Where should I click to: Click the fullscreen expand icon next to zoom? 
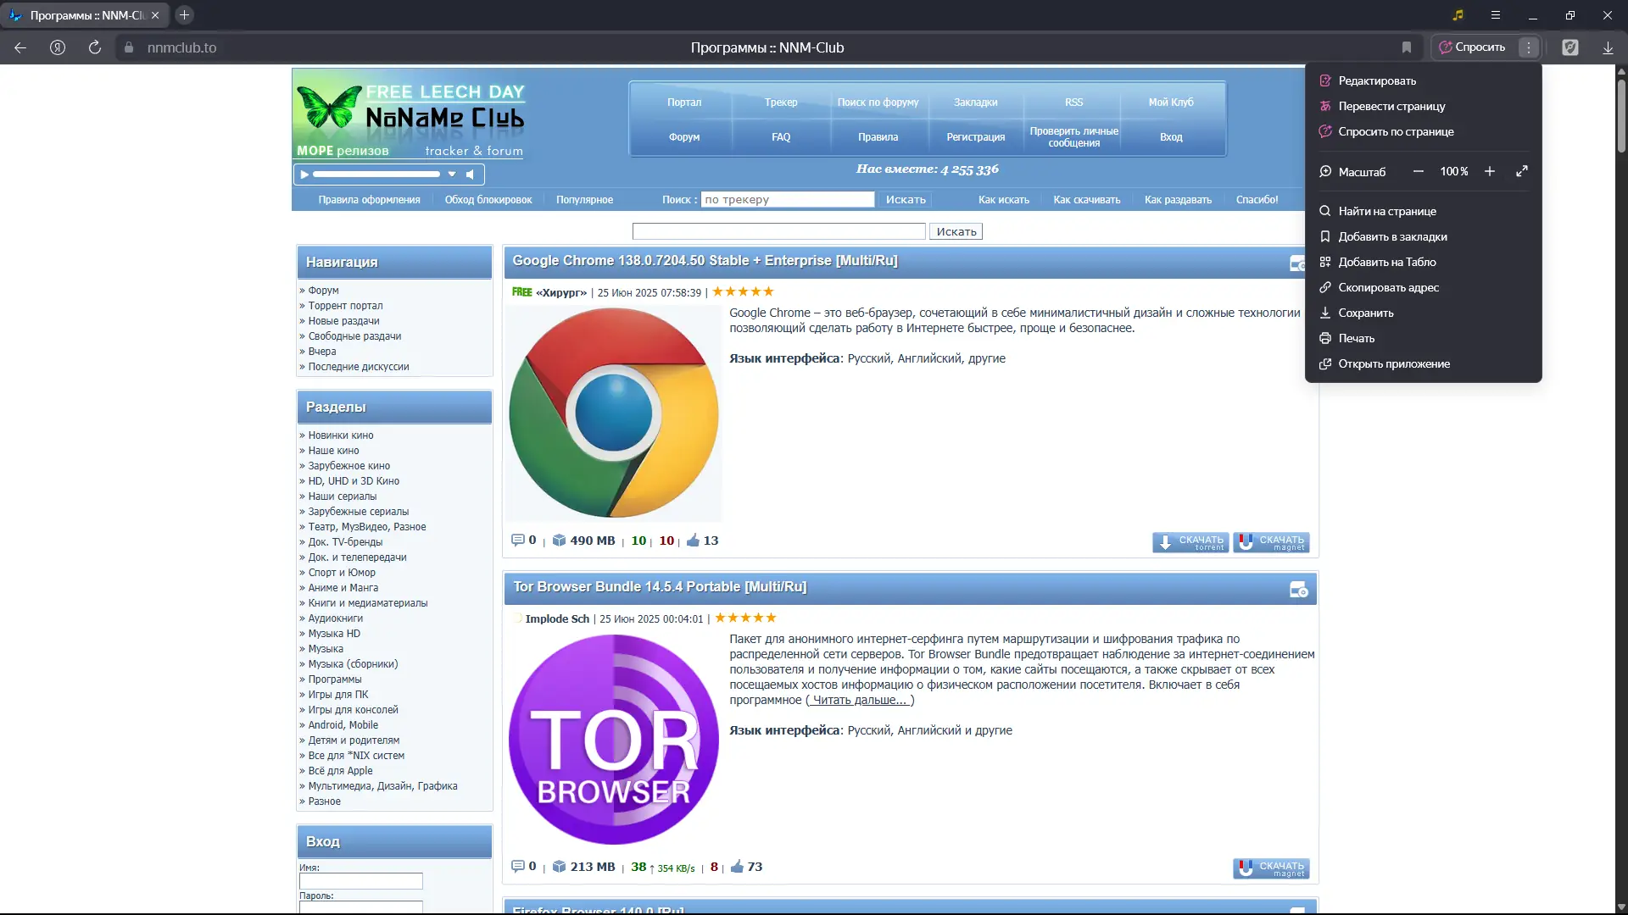click(1522, 171)
